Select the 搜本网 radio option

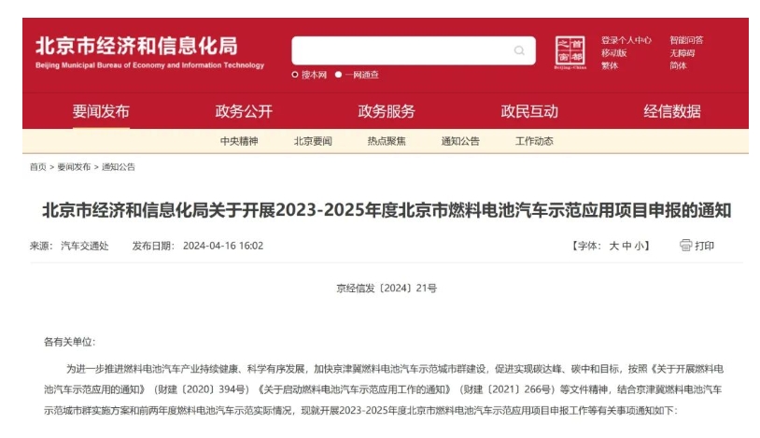coord(296,75)
